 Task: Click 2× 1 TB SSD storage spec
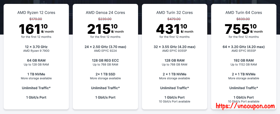pos(105,74)
